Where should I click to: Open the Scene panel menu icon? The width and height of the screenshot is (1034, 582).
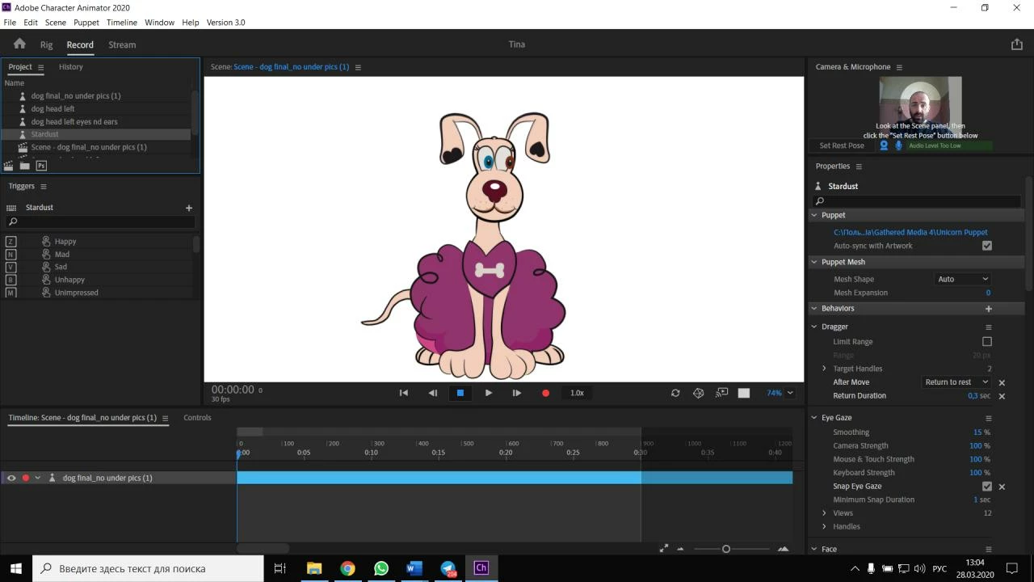[358, 67]
